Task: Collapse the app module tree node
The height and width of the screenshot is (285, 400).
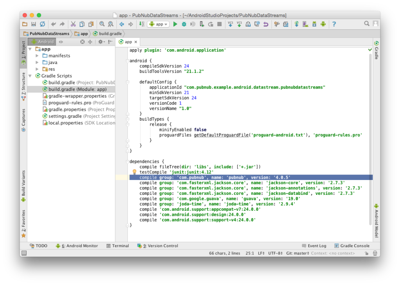Action: [x=30, y=49]
